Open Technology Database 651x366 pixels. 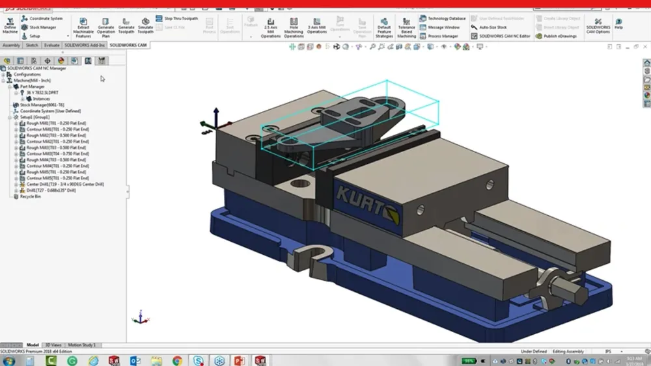[442, 18]
